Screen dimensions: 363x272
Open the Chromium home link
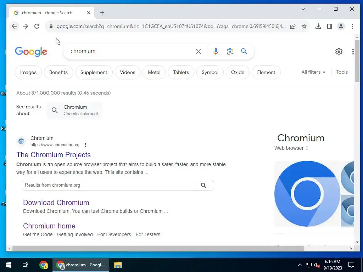pos(49,226)
